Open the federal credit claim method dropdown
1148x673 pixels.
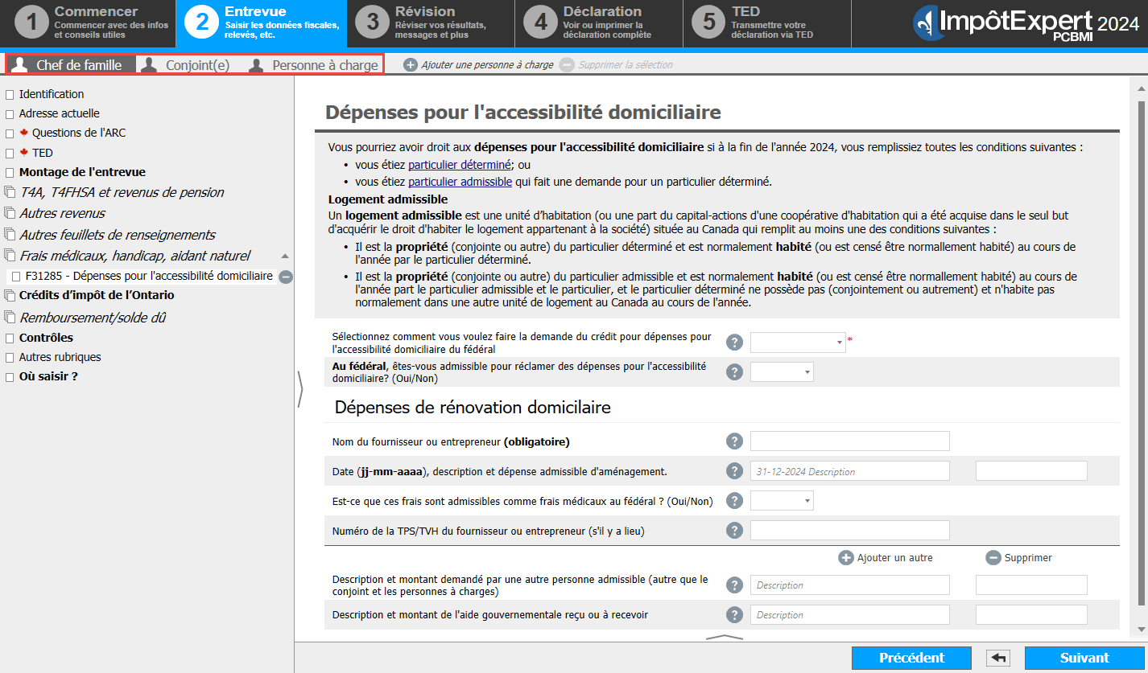pyautogui.click(x=798, y=343)
